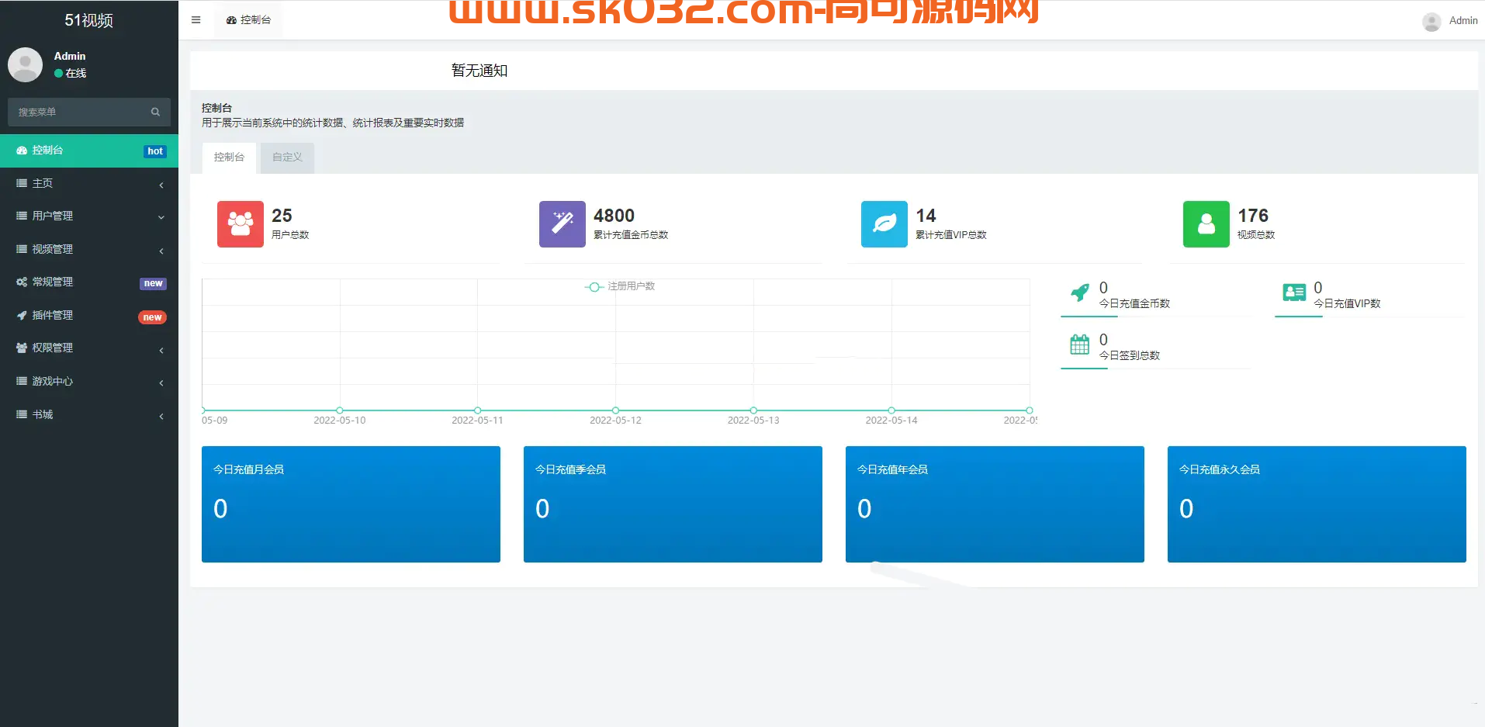Screen dimensions: 1485x727
Task: Click the 2022-05-14 data point on chart
Action: coord(891,410)
